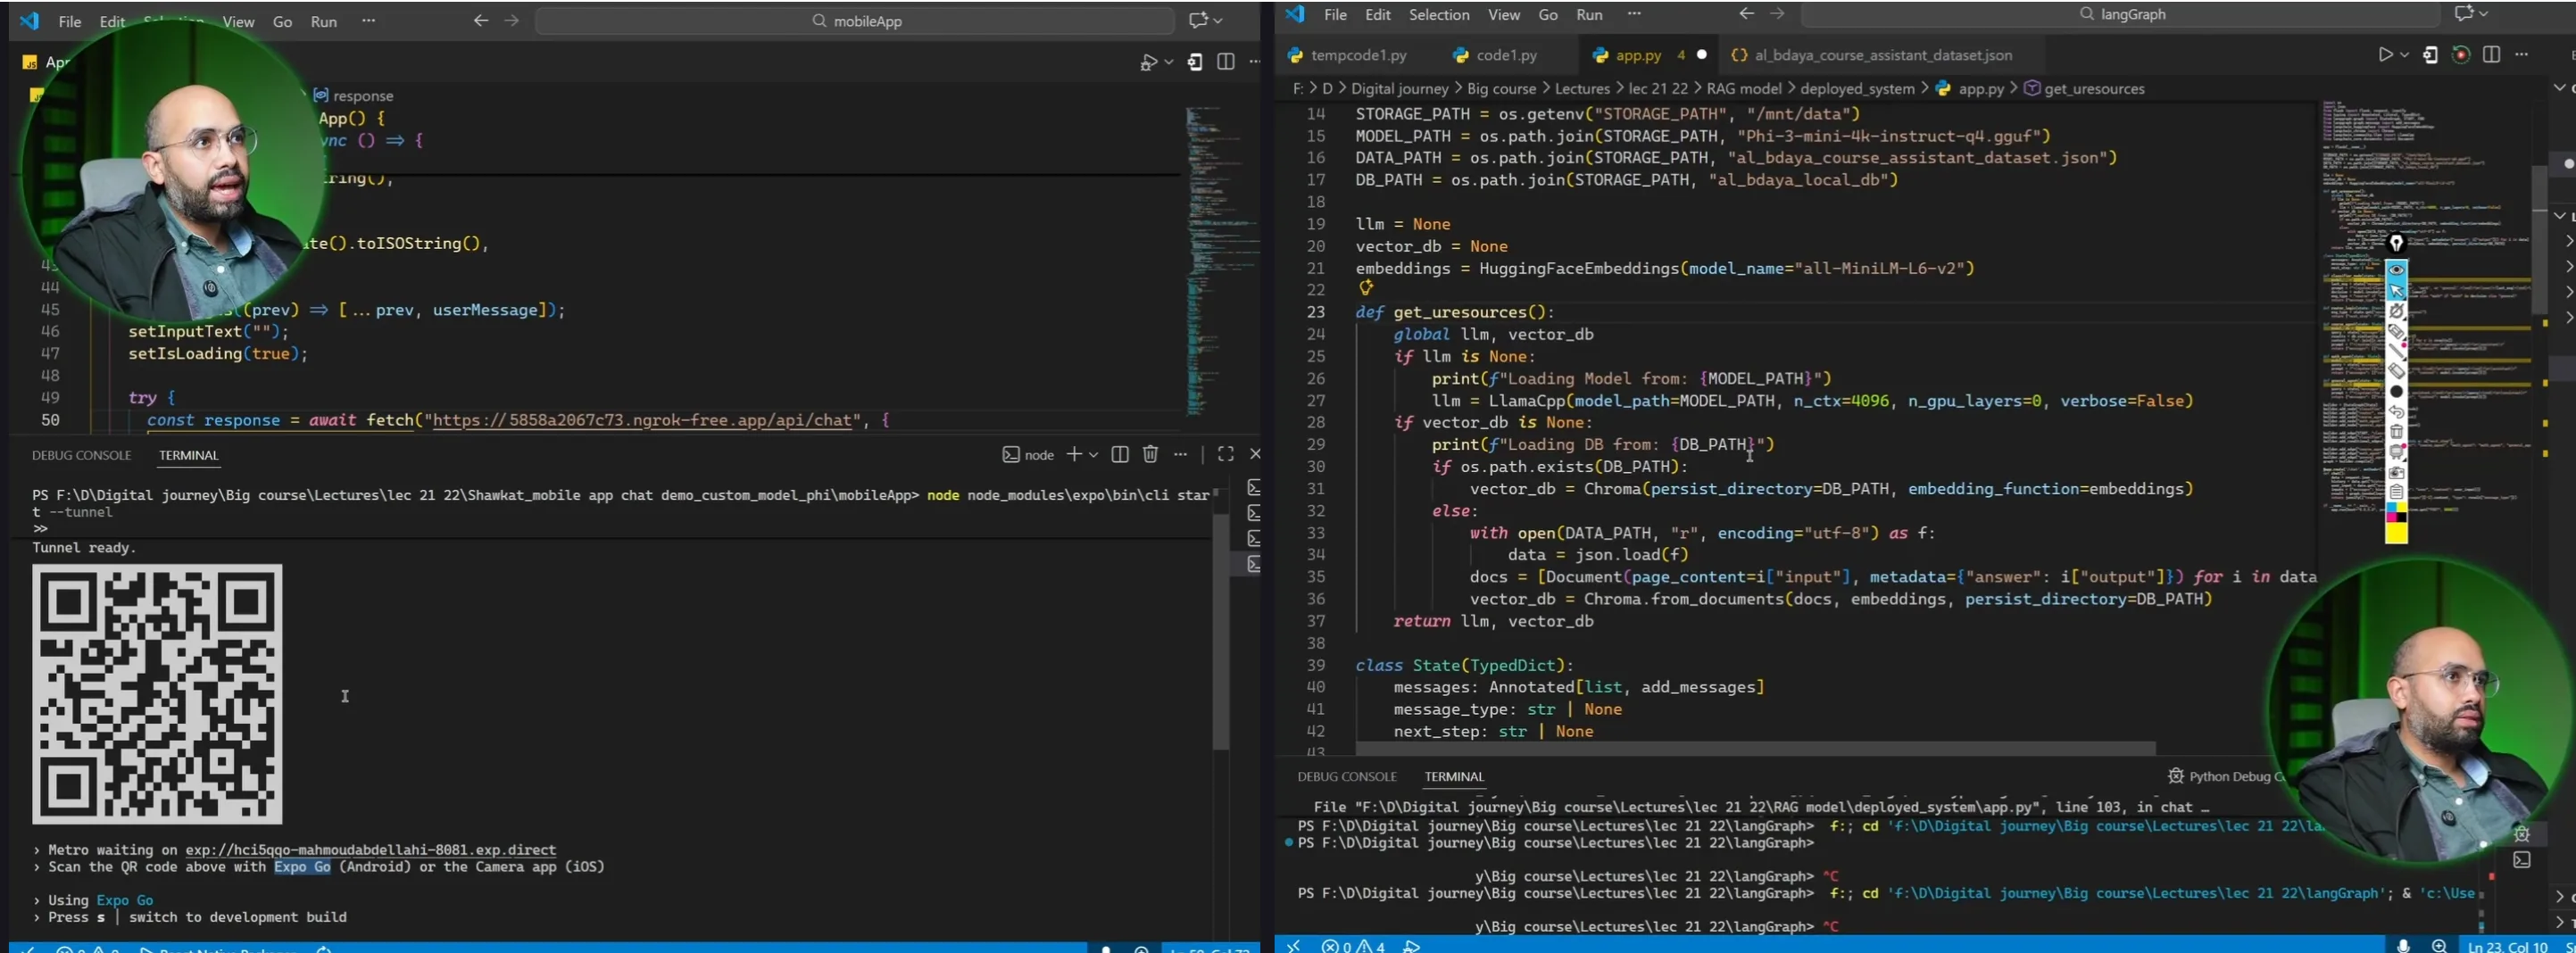Toggle the pen icon above annotation toolbar
The image size is (2576, 953).
point(2397,243)
